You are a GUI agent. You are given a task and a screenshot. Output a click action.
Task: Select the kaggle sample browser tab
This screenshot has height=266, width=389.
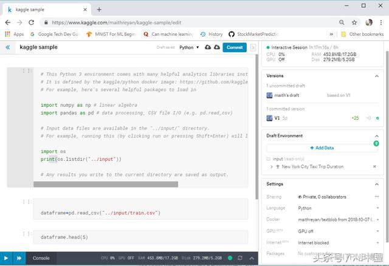(47, 10)
